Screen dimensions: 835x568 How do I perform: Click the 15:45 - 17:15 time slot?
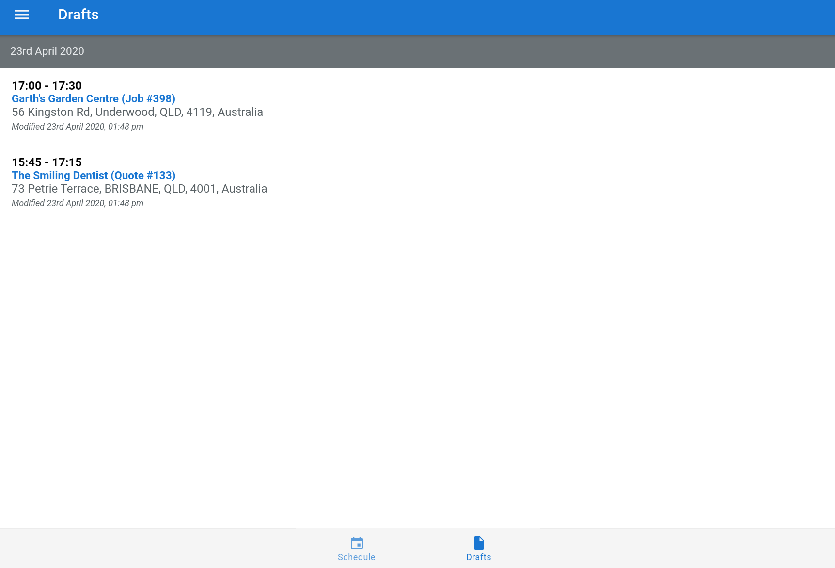47,162
